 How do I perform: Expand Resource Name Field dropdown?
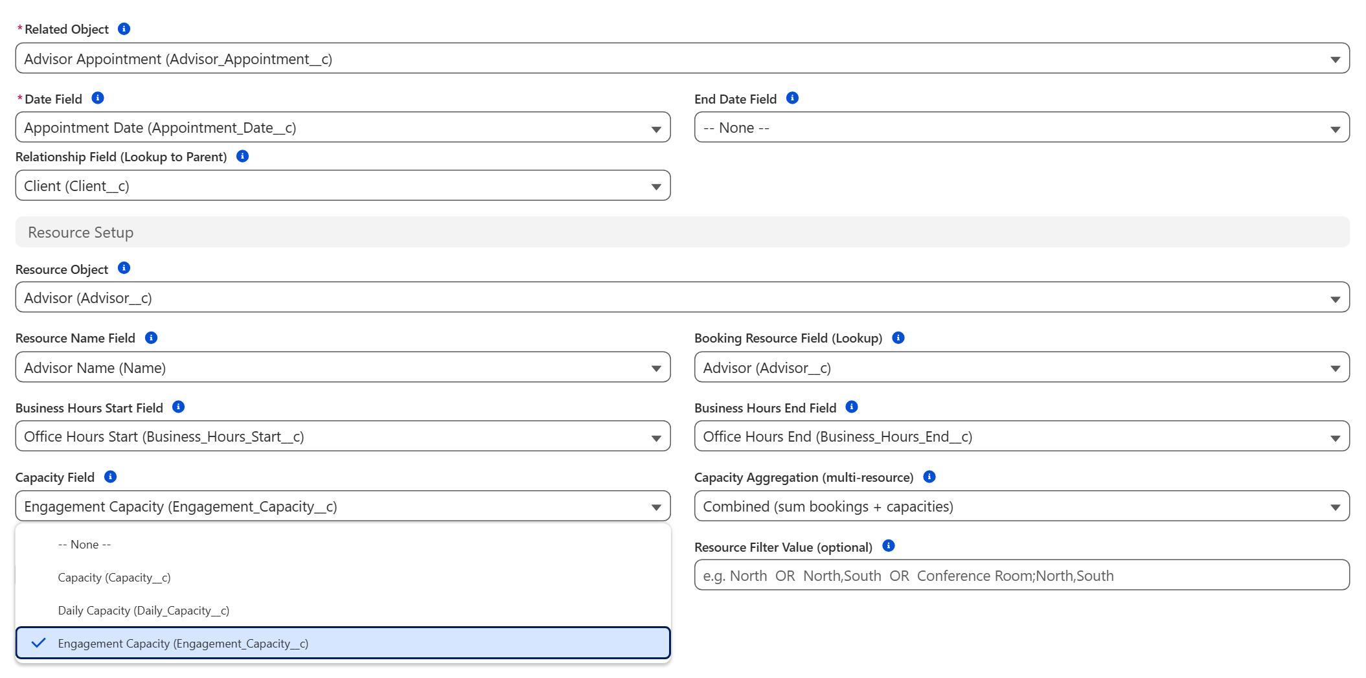(343, 367)
